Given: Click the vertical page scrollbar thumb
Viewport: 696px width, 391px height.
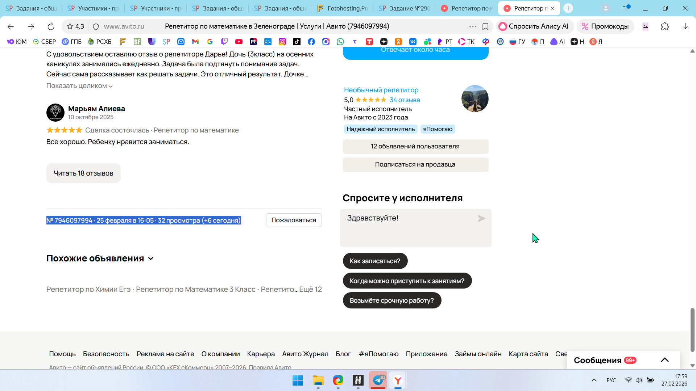Looking at the screenshot, I should pos(692,329).
